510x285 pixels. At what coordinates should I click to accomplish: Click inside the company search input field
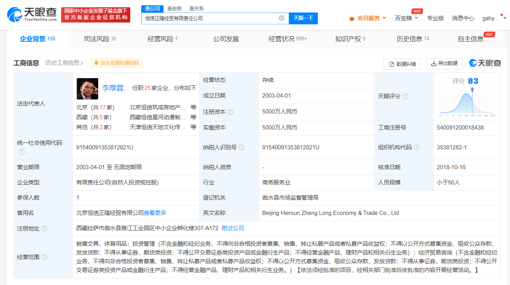point(210,18)
